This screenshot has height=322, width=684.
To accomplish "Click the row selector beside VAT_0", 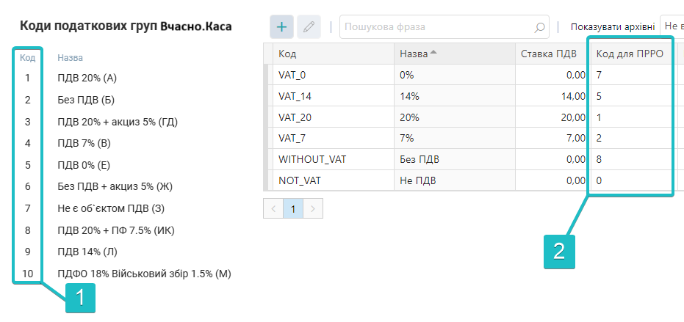I will click(267, 75).
